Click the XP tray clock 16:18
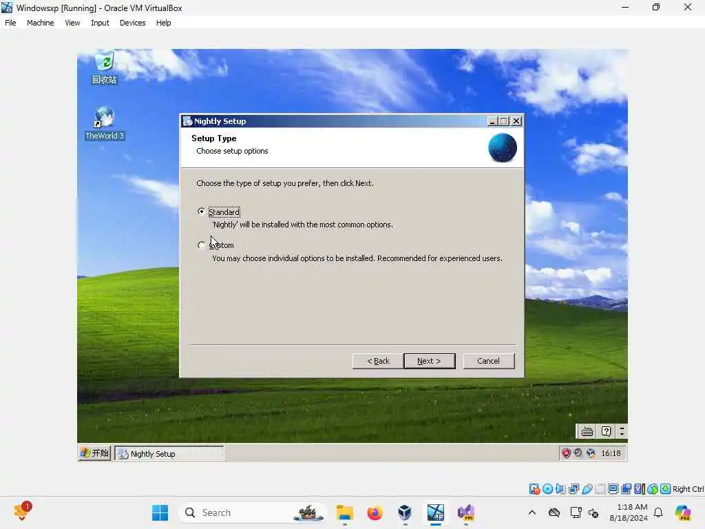 611,453
